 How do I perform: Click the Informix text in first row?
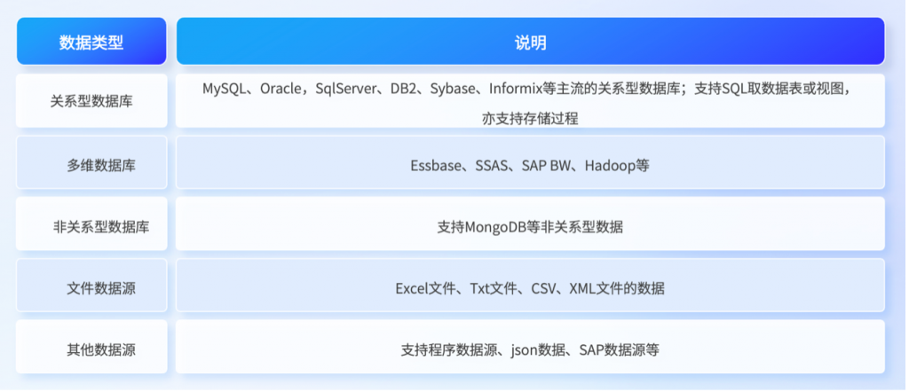[x=514, y=90]
